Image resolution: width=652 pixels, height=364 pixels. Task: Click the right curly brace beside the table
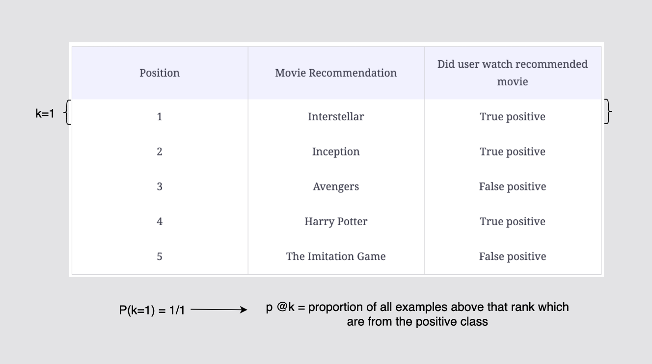click(608, 112)
